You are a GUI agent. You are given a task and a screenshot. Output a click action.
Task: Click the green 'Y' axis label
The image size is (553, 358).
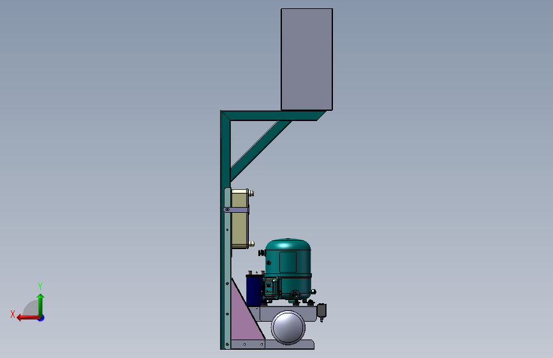coord(40,286)
